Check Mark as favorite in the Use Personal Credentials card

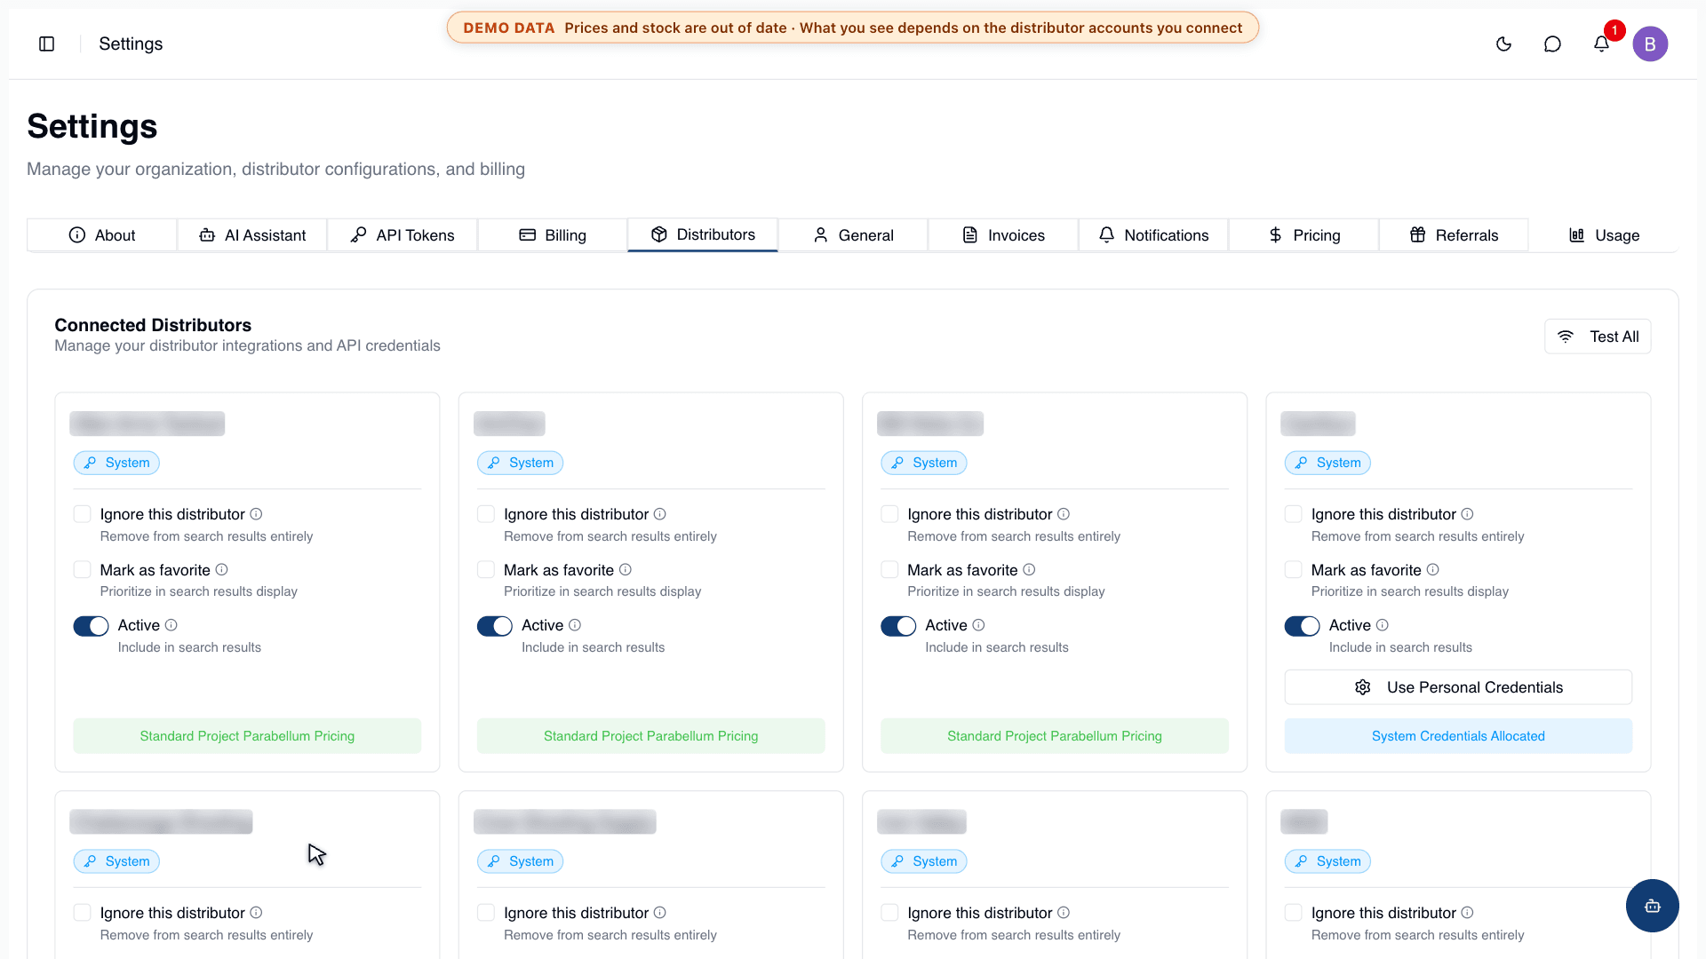[x=1294, y=569]
